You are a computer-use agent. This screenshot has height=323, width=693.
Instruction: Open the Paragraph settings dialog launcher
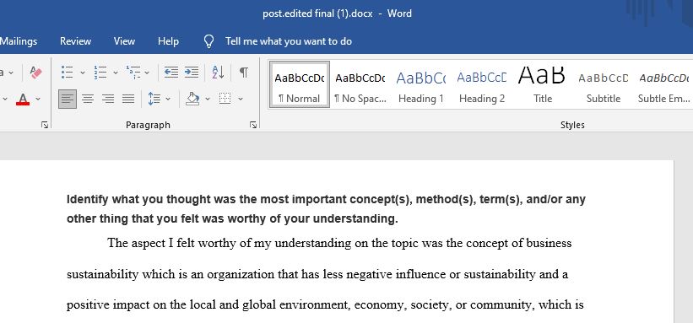252,125
